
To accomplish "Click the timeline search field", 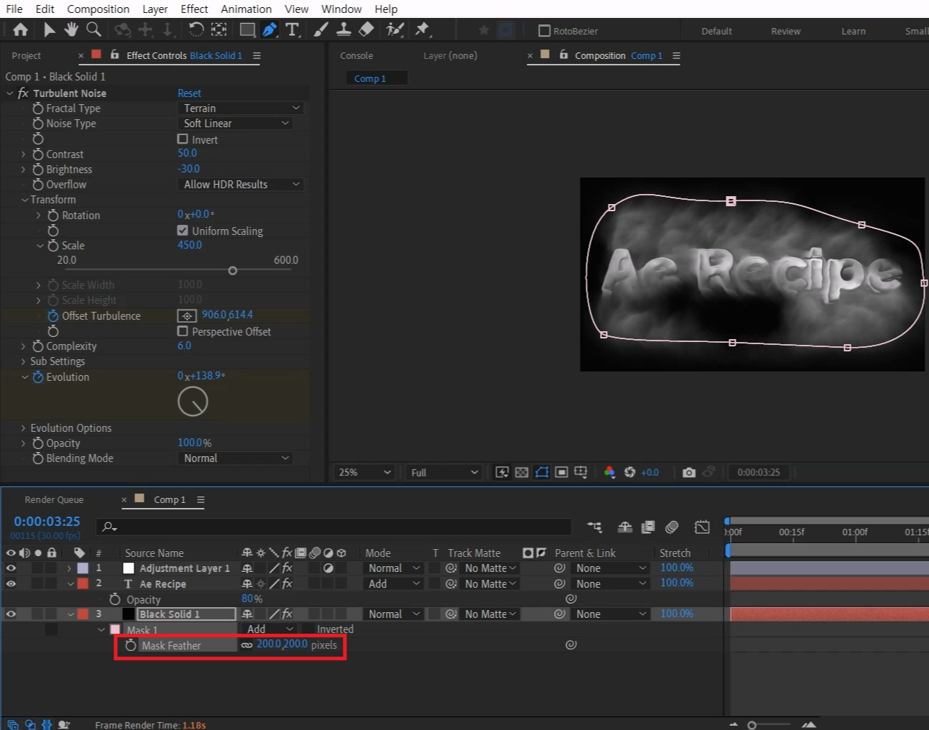I will click(334, 527).
